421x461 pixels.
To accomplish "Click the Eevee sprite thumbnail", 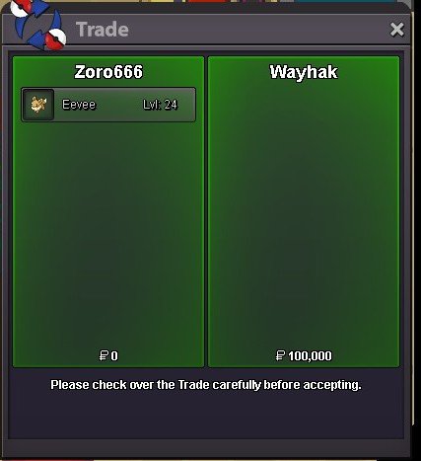I will (38, 105).
